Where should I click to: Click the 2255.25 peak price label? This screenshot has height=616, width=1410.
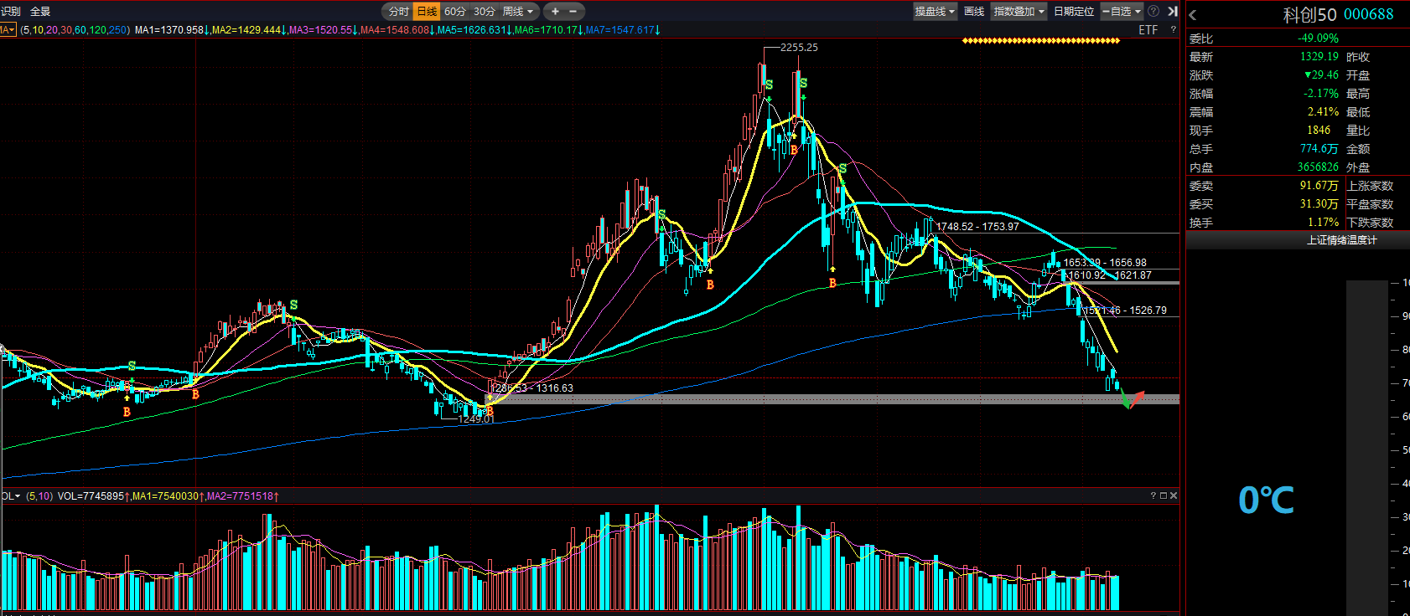click(x=799, y=48)
